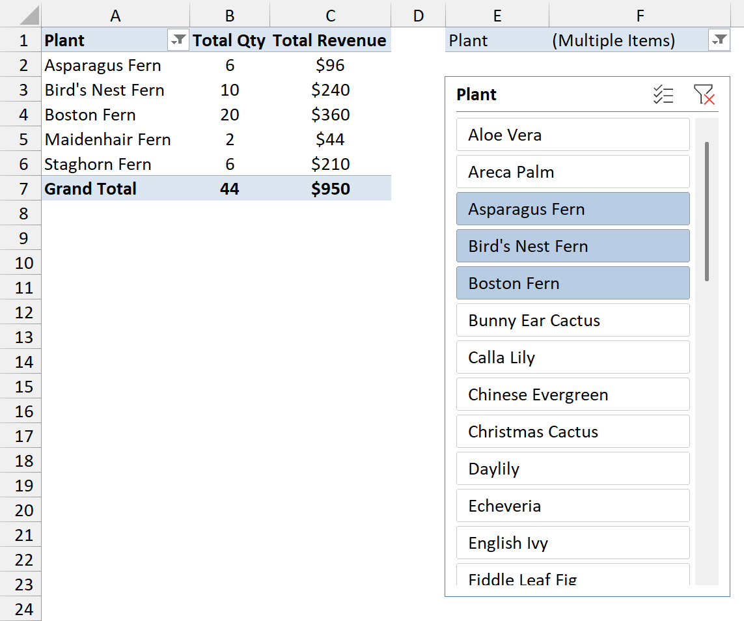Viewport: 744px width, 621px height.
Task: Toggle Aloe Vera in the slicer
Action: pyautogui.click(x=573, y=135)
